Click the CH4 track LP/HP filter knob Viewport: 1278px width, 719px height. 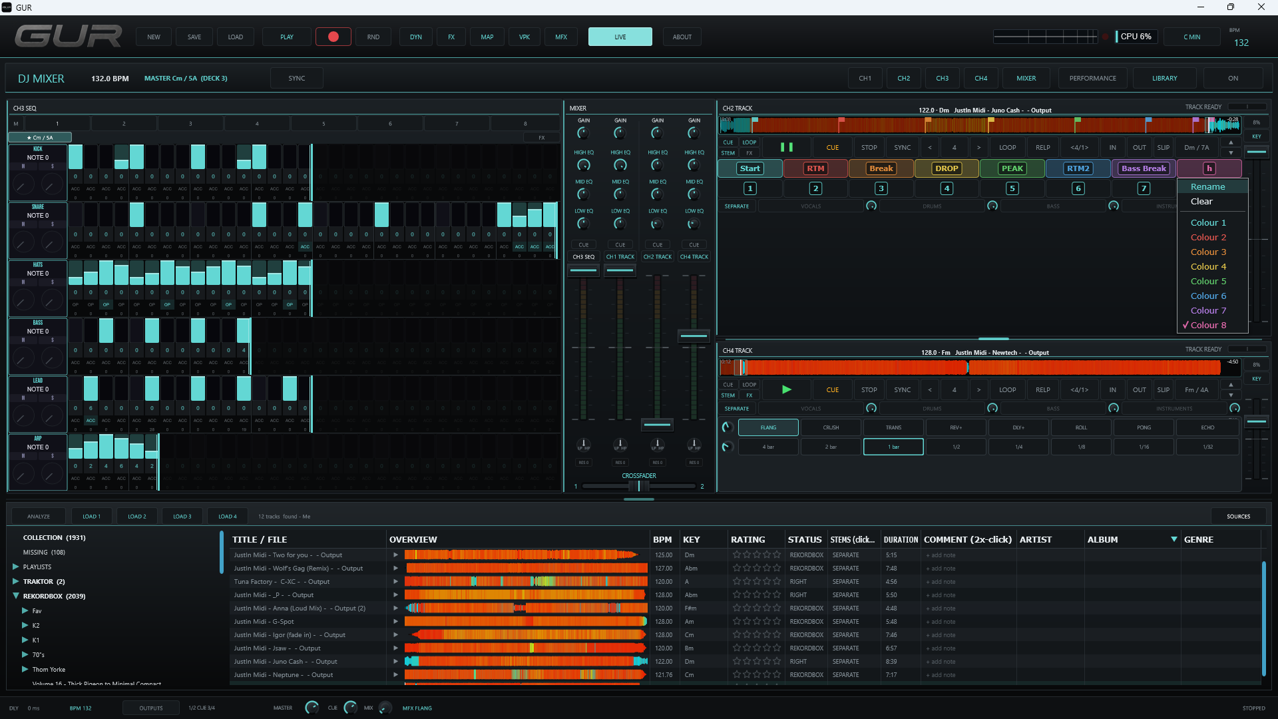(x=694, y=444)
